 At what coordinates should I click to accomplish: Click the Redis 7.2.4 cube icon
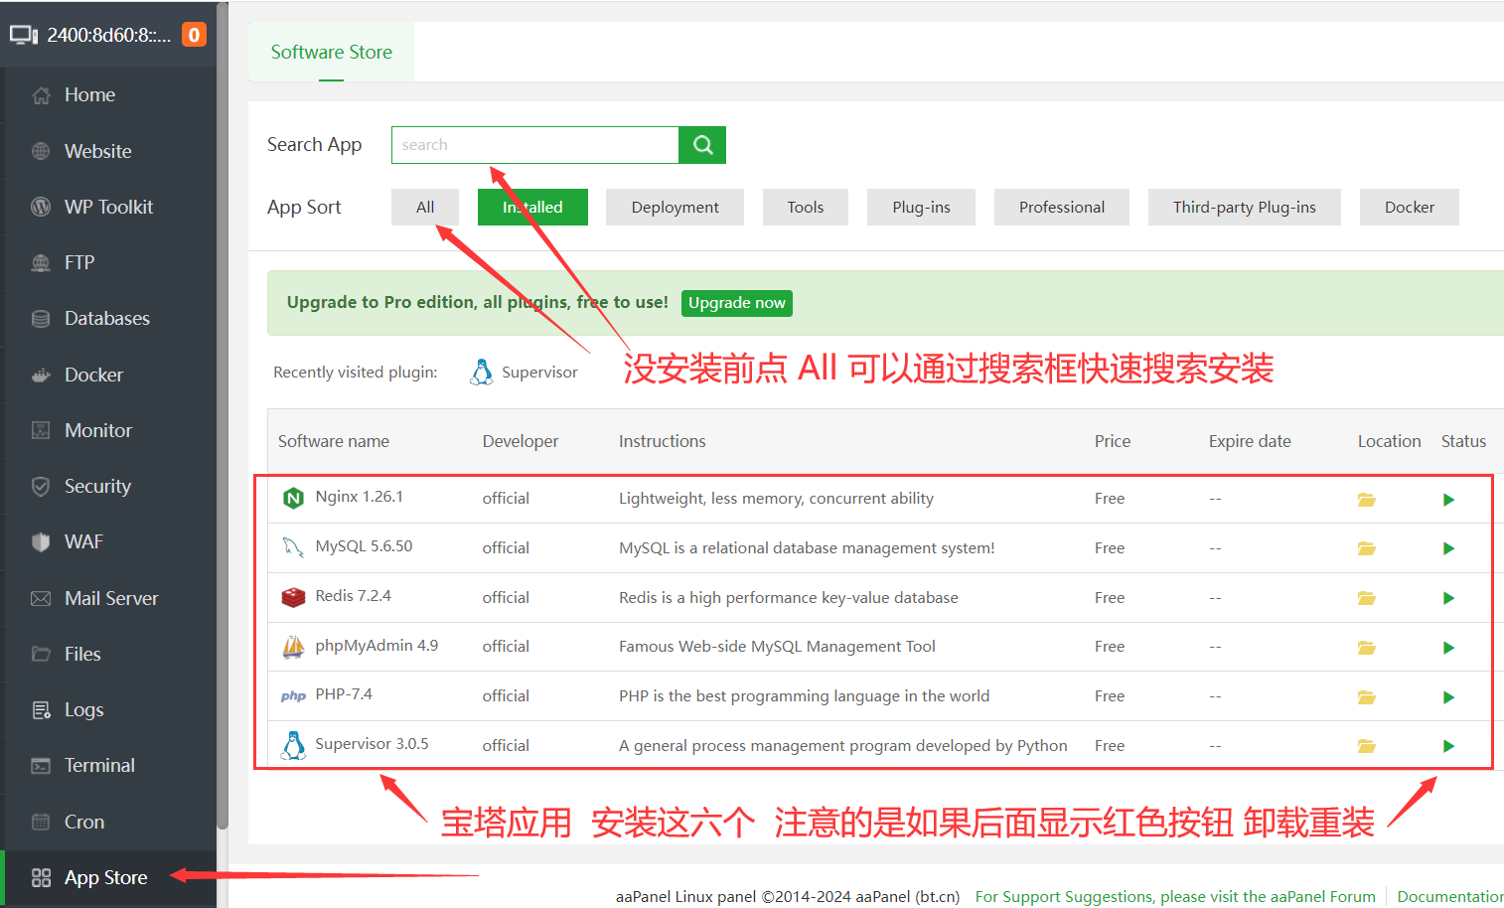tap(293, 597)
